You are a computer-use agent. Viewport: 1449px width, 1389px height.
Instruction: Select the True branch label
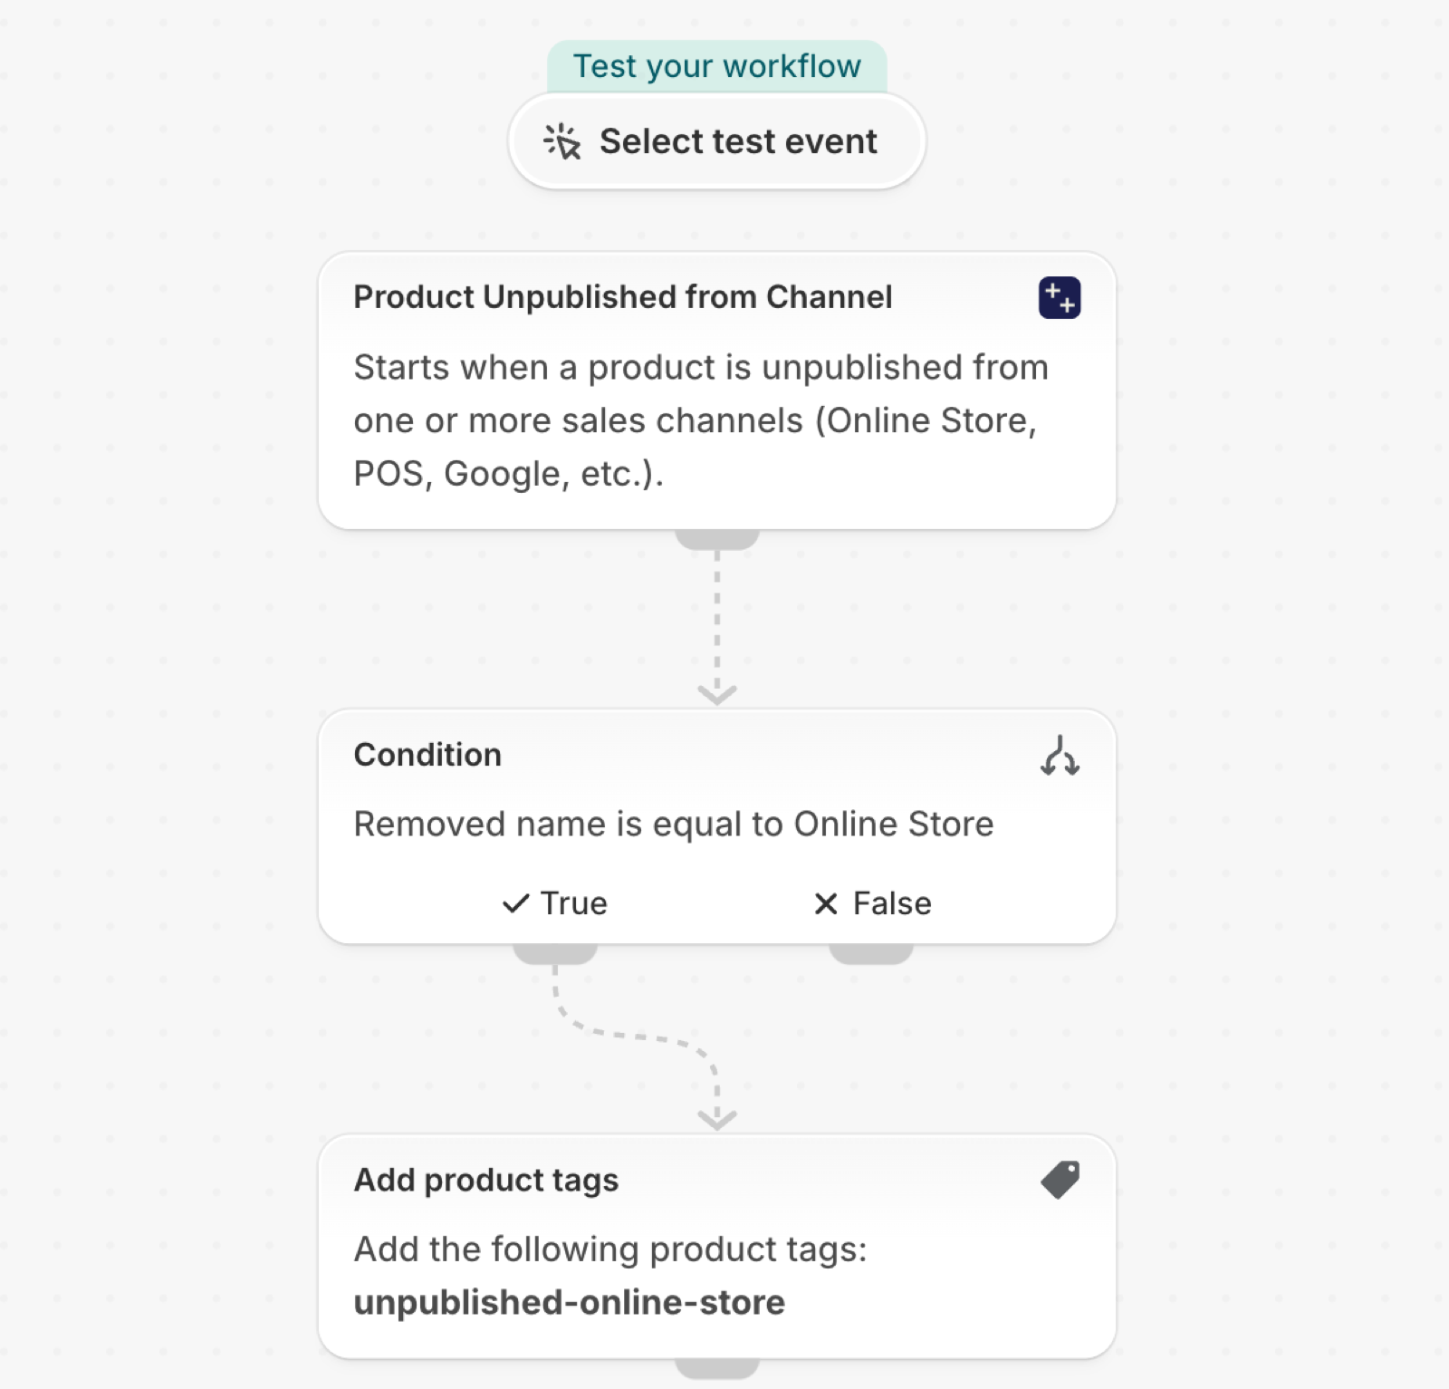point(573,903)
